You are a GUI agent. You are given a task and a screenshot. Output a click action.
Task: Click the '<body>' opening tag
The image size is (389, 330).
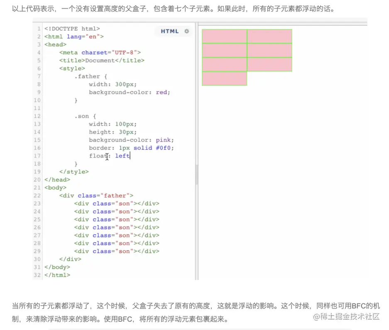[55, 188]
